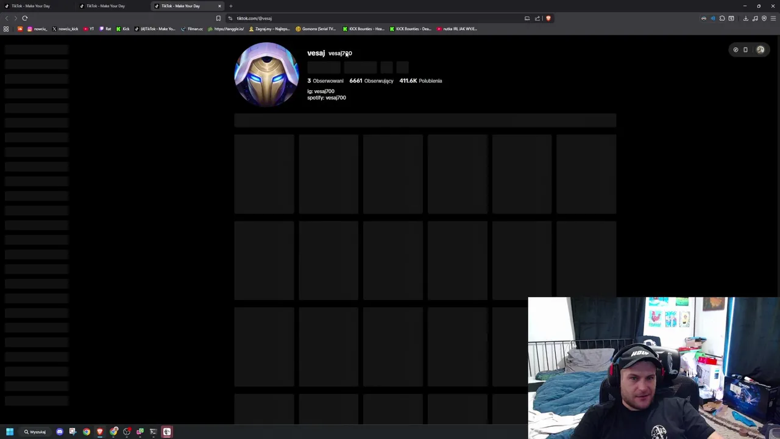Click the 3 Obserwowani following count
780x439 pixels.
coord(325,80)
